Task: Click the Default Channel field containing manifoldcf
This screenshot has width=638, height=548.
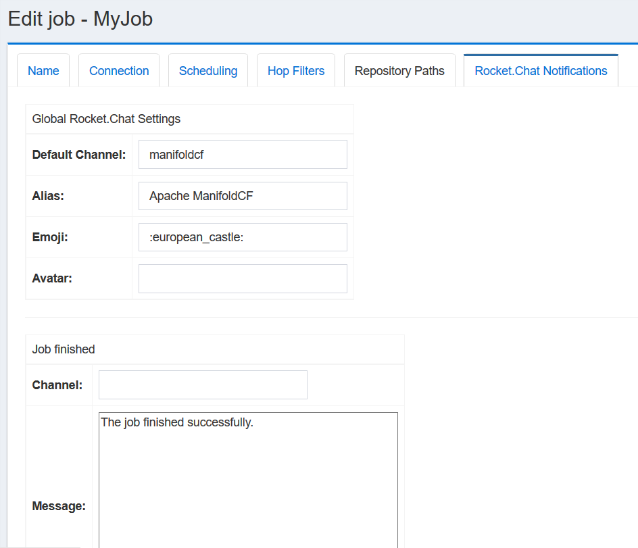Action: click(243, 155)
